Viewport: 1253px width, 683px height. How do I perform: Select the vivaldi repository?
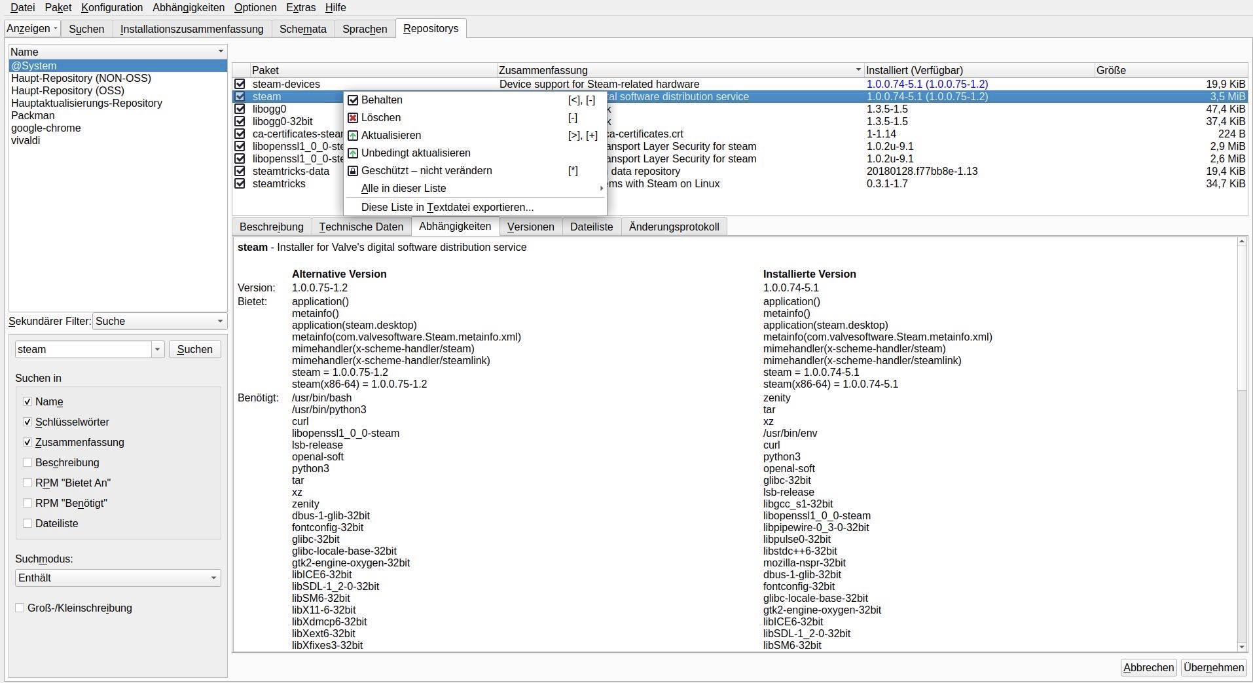(118, 140)
